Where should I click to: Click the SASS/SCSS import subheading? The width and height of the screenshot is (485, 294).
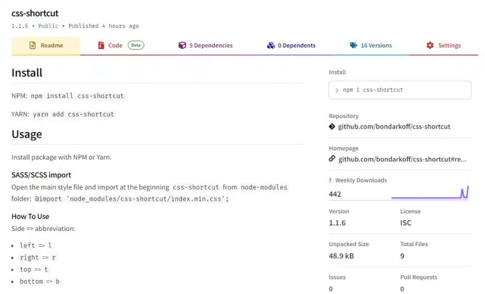coord(41,175)
